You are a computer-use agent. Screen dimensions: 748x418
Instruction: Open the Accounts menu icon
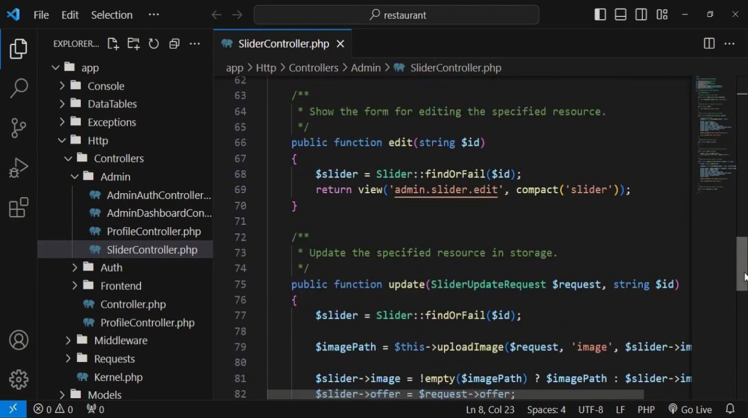(x=19, y=340)
